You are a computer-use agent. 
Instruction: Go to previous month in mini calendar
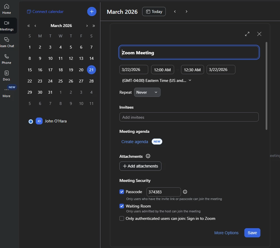[35, 26]
